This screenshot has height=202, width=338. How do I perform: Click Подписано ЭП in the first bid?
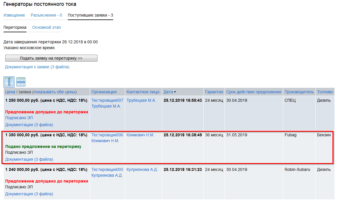pyautogui.click(x=19, y=118)
